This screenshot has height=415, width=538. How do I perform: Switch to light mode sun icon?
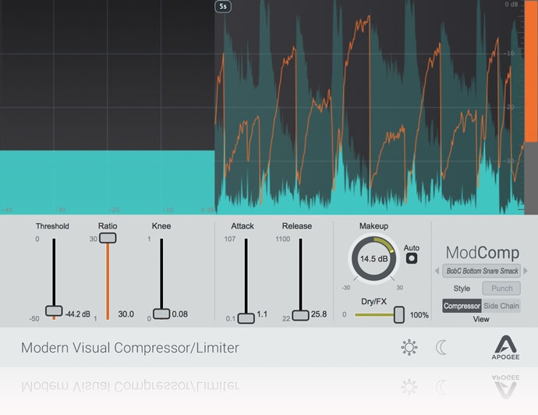(x=409, y=347)
